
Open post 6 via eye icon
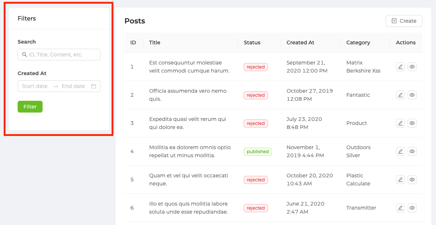click(x=412, y=208)
